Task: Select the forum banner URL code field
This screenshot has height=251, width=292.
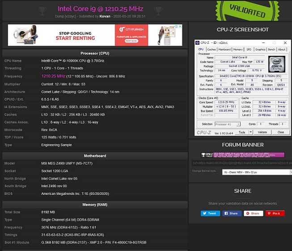Action: (x=242, y=163)
